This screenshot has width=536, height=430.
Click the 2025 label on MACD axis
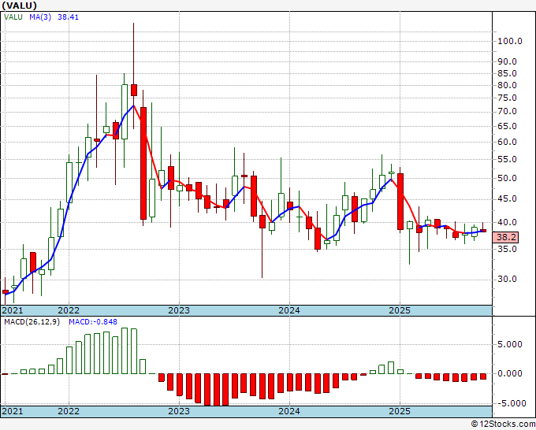(400, 411)
